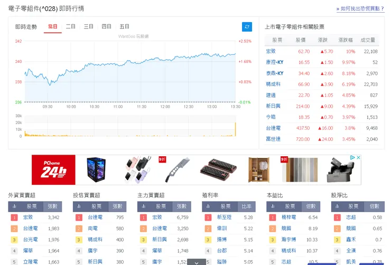391x265 pixels.
Task: Open 台光電 in 外資買賣超 ranking
Action: (x=30, y=240)
